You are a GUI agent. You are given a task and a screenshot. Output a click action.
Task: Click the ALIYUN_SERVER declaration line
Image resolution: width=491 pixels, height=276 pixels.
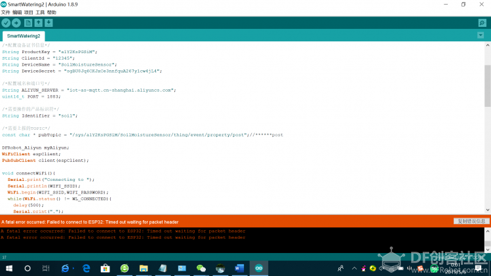(89, 90)
